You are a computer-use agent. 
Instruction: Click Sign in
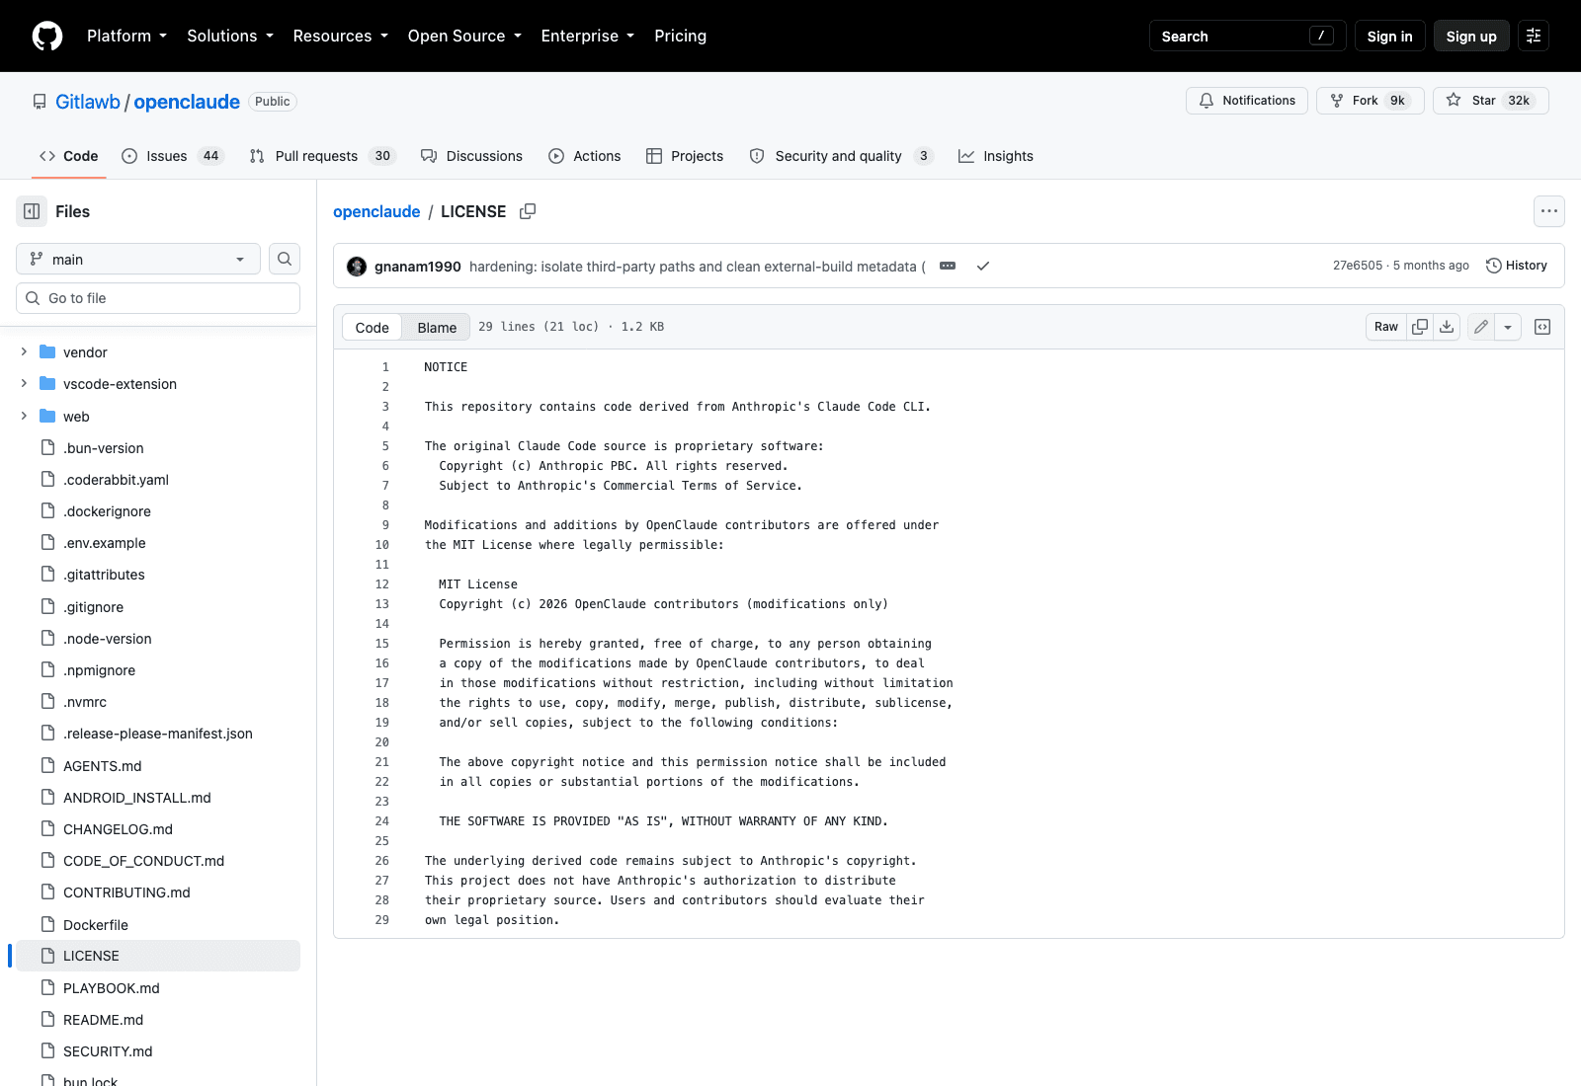(1389, 36)
